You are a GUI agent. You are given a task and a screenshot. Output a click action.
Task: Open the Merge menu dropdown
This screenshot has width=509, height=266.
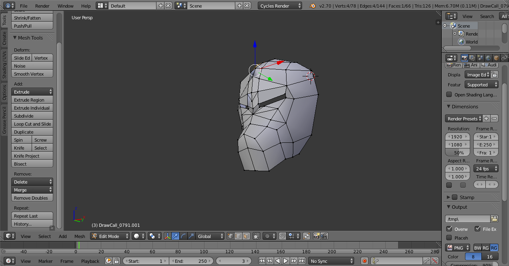tap(32, 190)
